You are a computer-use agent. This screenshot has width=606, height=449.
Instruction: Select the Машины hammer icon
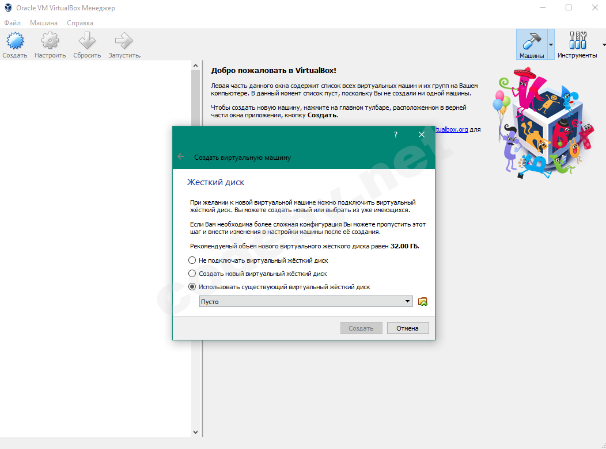[532, 41]
